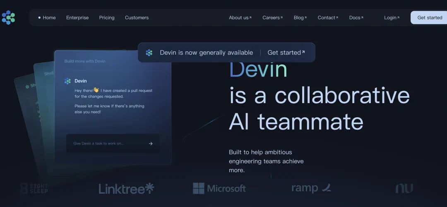This screenshot has width=447, height=207.
Task: Open the Home nav item
Action: click(x=49, y=18)
